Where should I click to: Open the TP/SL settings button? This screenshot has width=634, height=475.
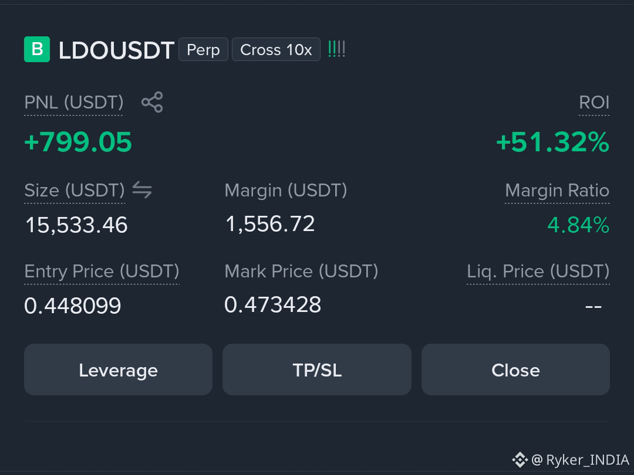point(317,369)
